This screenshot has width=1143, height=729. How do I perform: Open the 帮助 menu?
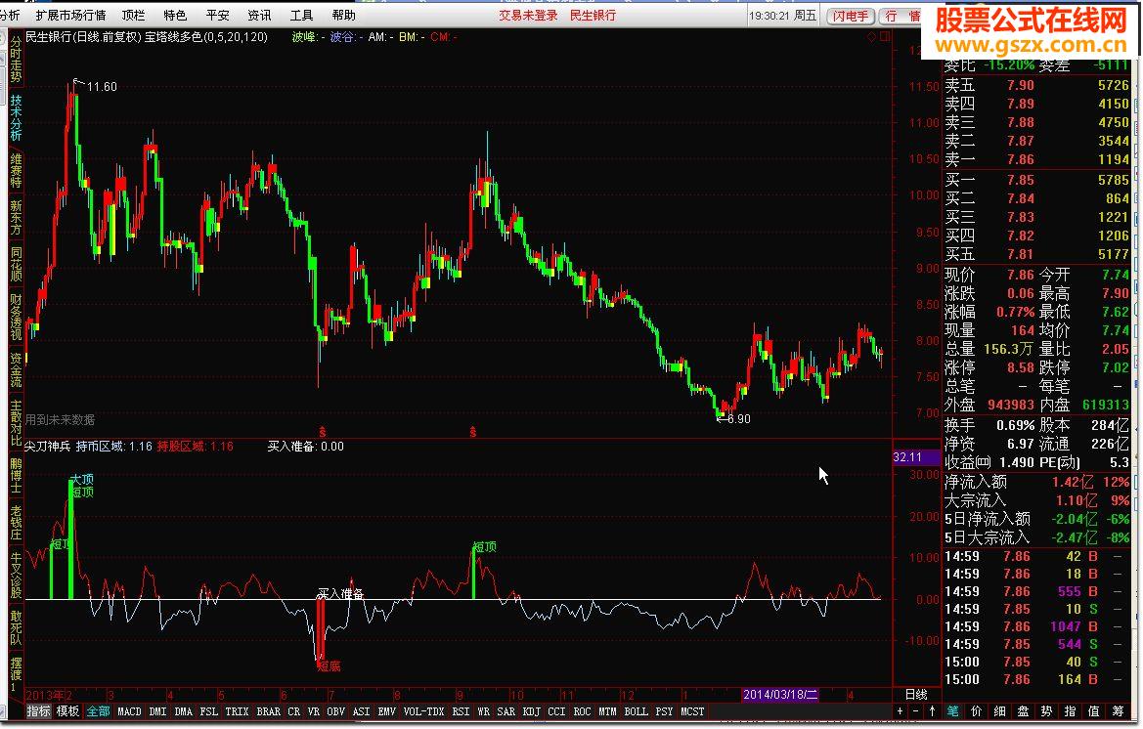[x=343, y=15]
